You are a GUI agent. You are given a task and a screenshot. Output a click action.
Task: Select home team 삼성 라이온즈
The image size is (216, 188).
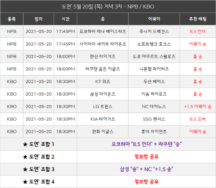point(103,94)
